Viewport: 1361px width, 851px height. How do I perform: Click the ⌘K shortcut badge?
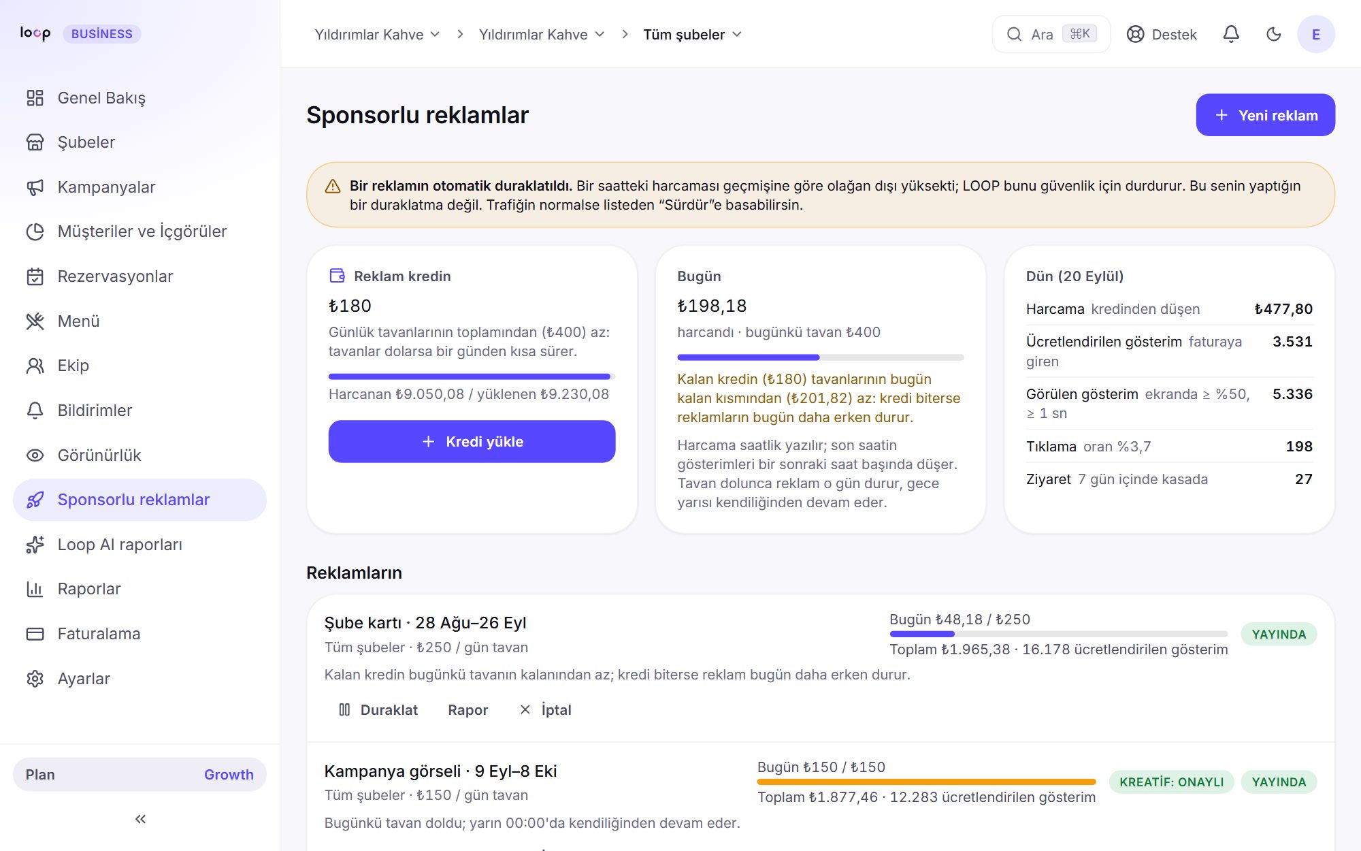[1080, 34]
